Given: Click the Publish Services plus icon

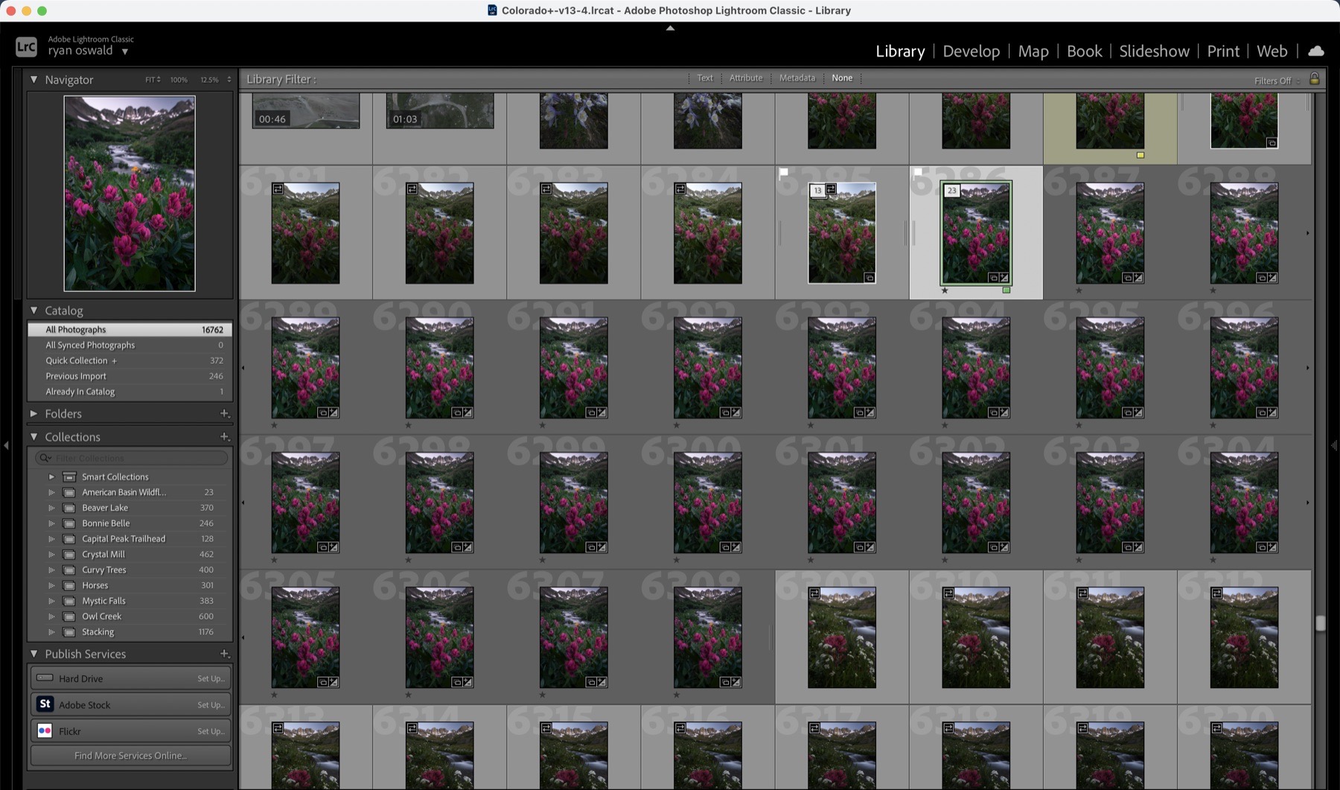Looking at the screenshot, I should click(x=224, y=653).
